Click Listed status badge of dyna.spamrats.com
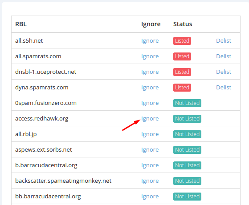249x205 pixels. (x=182, y=88)
